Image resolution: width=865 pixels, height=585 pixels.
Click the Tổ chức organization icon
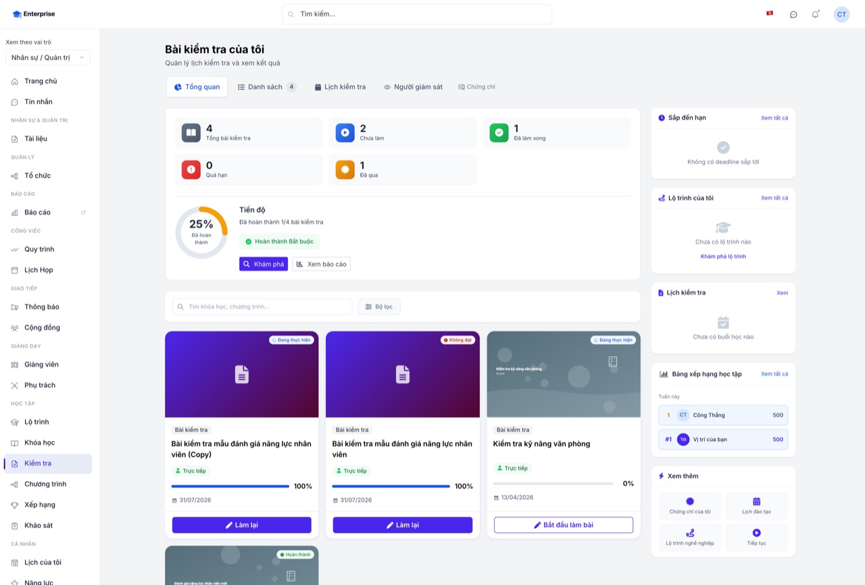pyautogui.click(x=15, y=176)
